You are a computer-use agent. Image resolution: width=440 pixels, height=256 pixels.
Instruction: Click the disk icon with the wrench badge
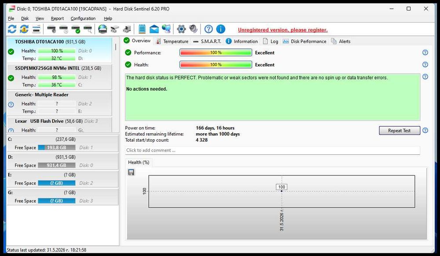[51, 29]
